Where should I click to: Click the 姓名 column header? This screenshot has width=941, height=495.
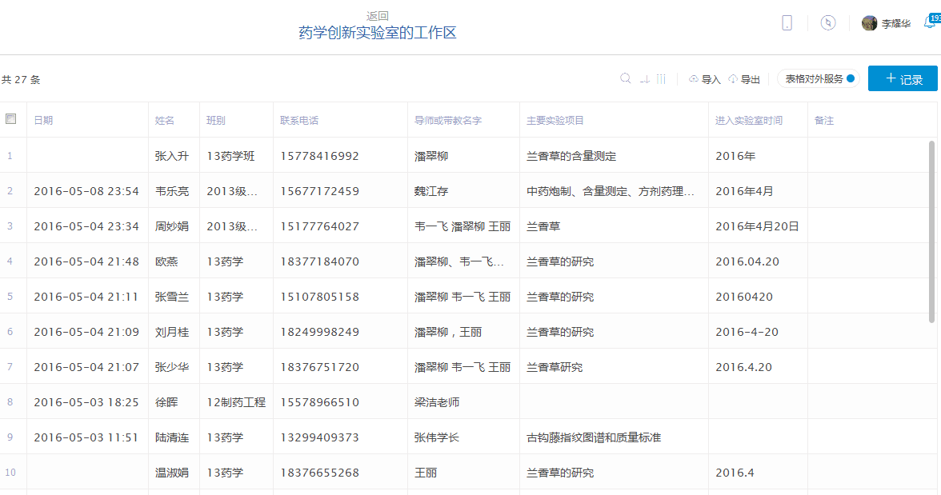pyautogui.click(x=165, y=120)
